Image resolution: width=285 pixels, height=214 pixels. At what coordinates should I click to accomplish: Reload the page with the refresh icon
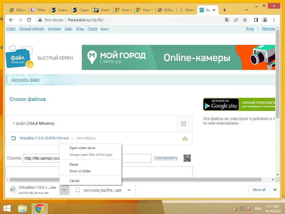tap(29, 20)
